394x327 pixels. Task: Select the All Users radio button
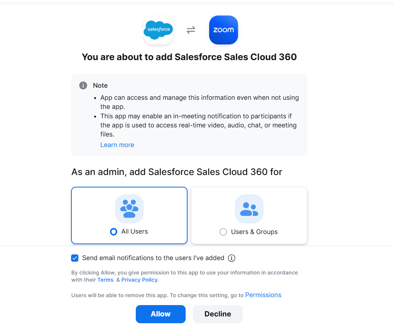tap(113, 232)
